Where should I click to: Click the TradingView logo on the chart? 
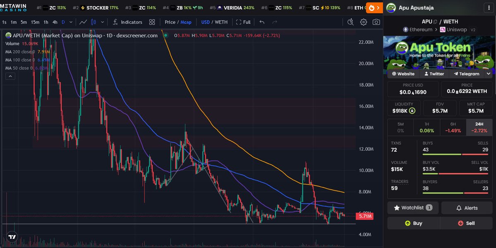[x=12, y=236]
